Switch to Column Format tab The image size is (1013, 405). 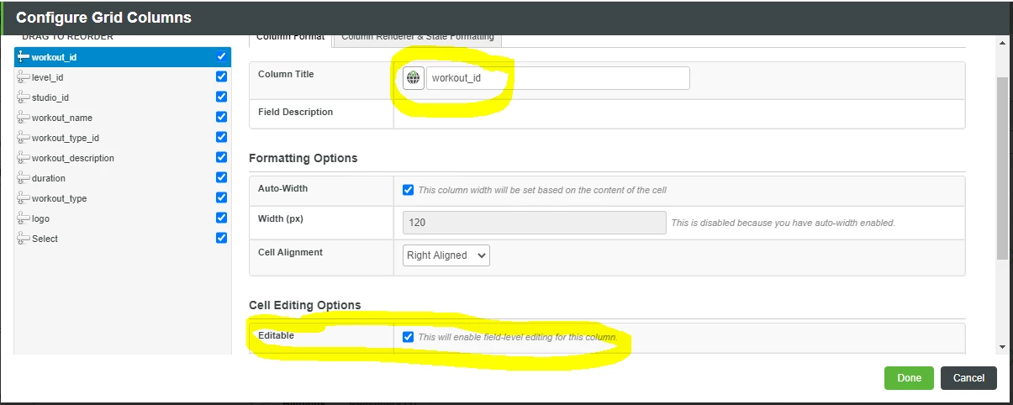coord(291,37)
